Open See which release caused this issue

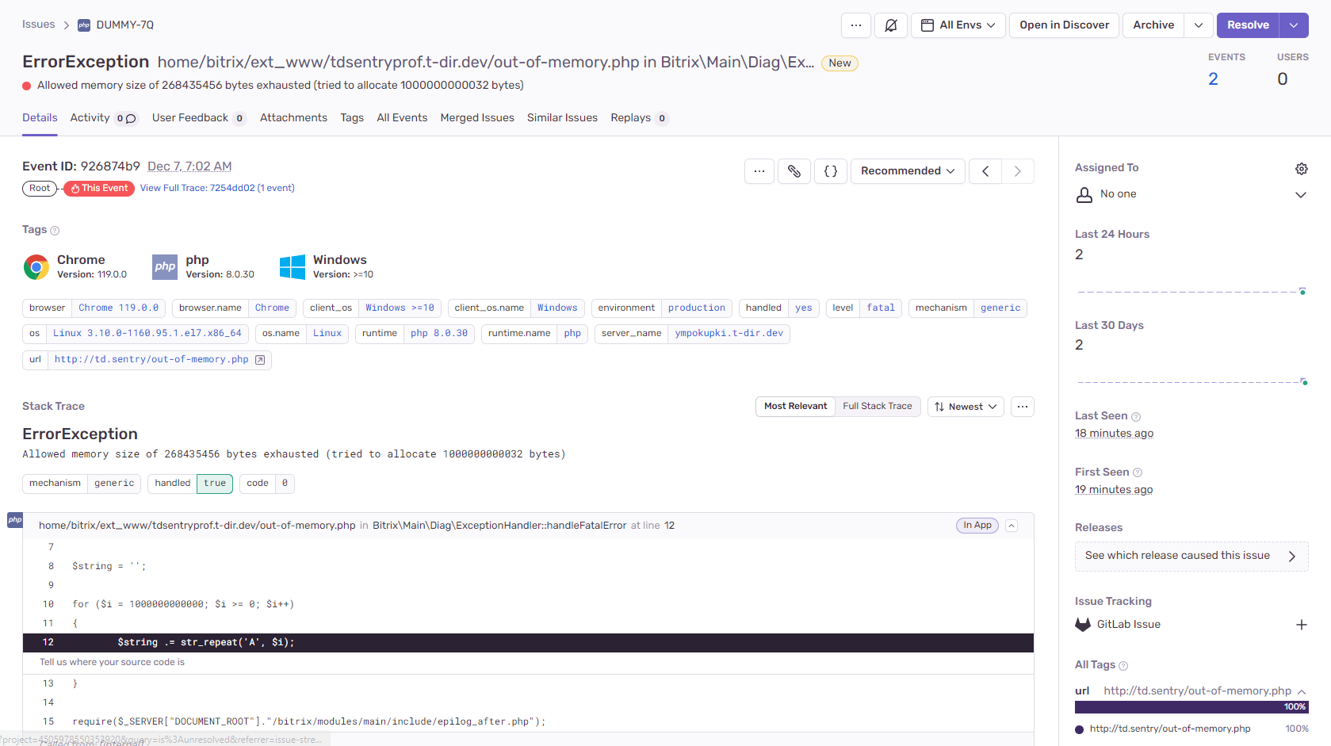[x=1191, y=557]
